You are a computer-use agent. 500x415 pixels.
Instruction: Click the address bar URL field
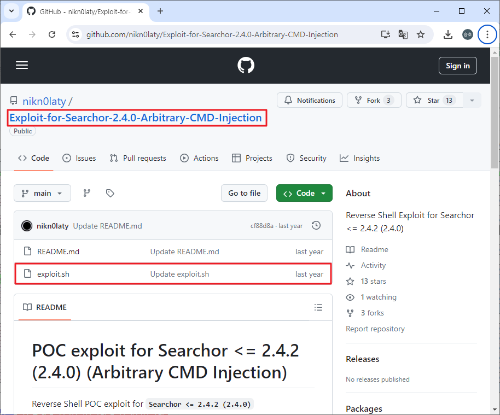[212, 34]
